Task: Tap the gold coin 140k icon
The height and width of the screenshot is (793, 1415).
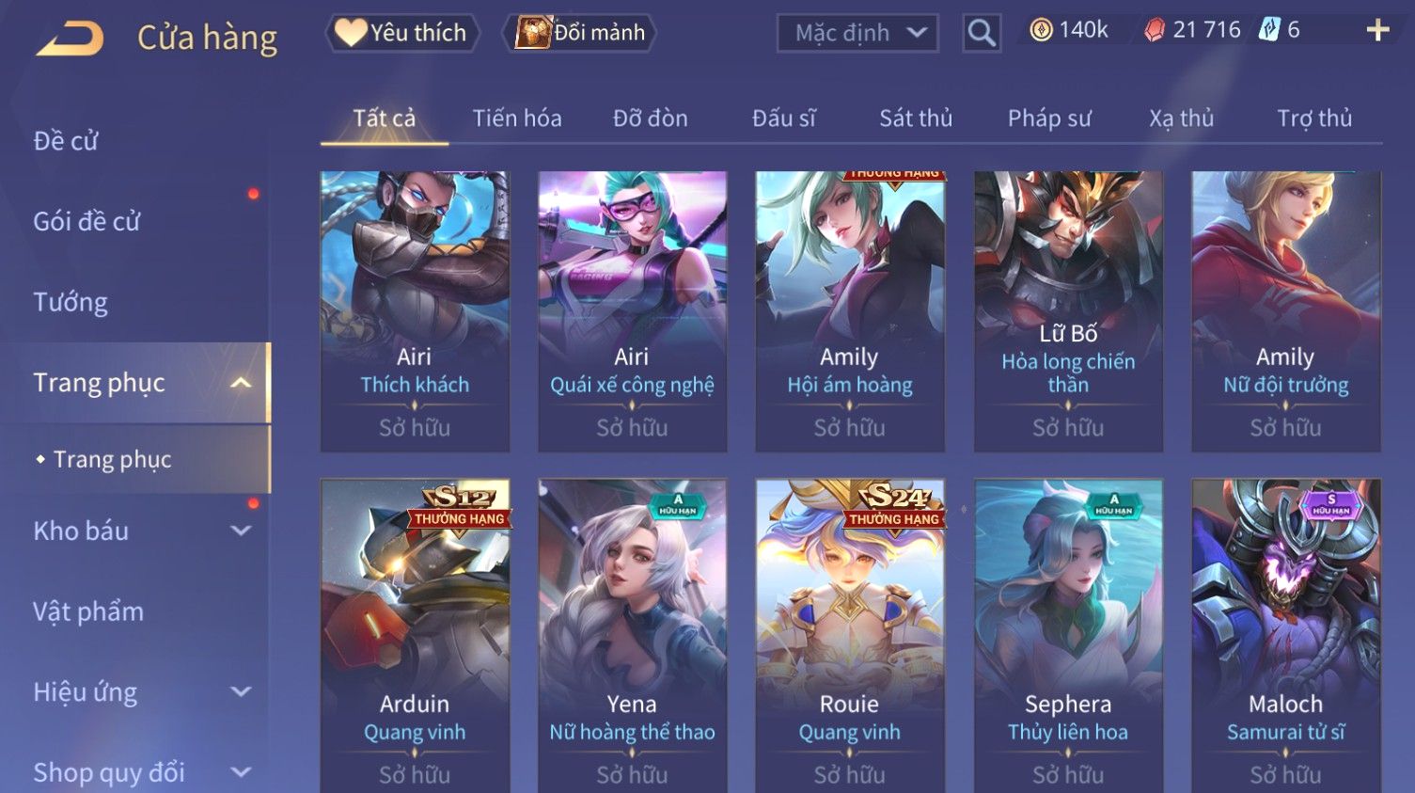Action: click(1041, 30)
